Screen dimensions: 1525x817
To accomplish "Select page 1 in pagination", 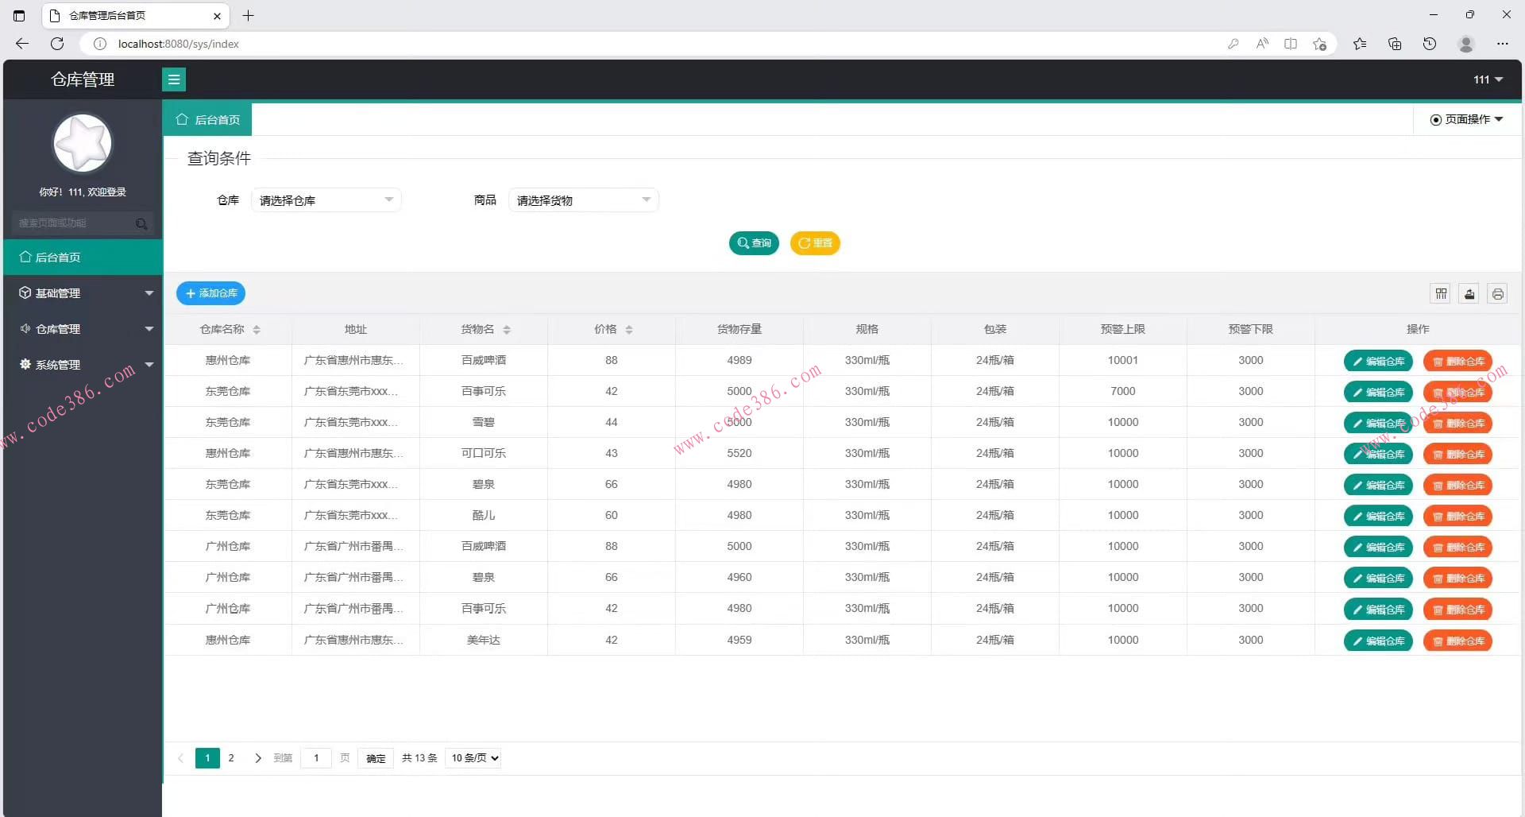I will click(x=207, y=758).
